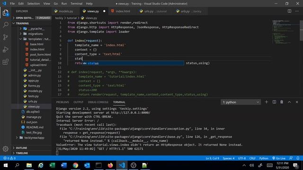
Task: Open the urls.py tutorial editor tab
Action: point(152,11)
